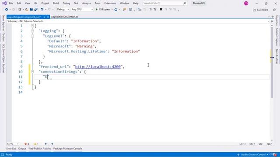Click the user account avatar
The width and height of the screenshot is (280, 157).
(246, 3)
